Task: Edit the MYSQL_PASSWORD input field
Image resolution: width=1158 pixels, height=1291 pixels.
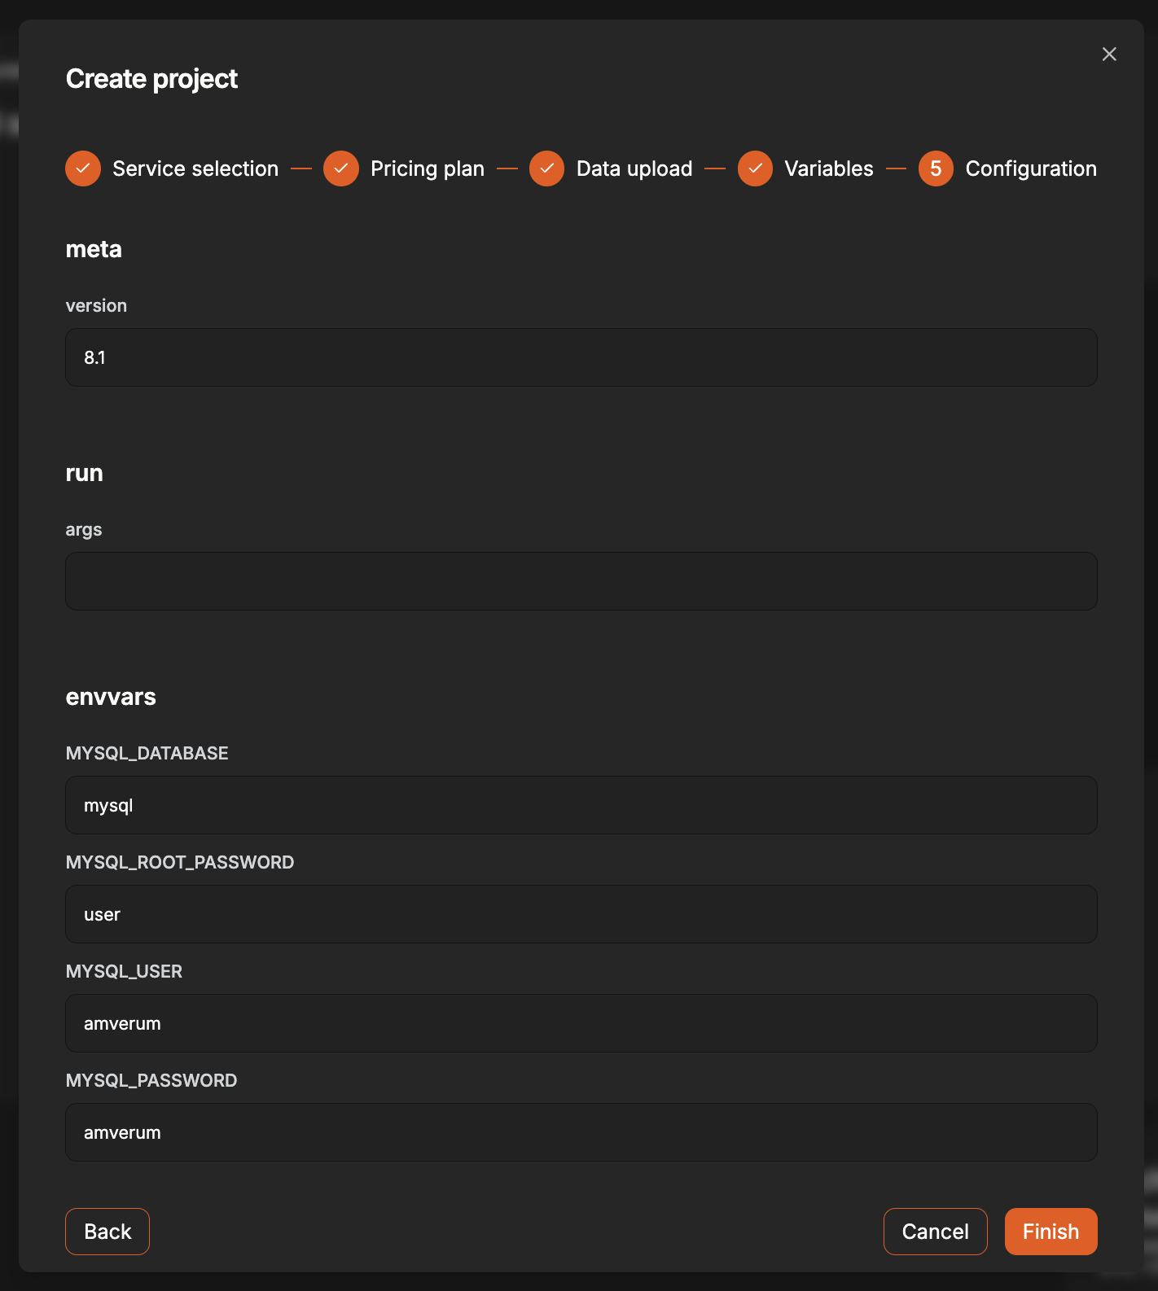Action: (581, 1132)
